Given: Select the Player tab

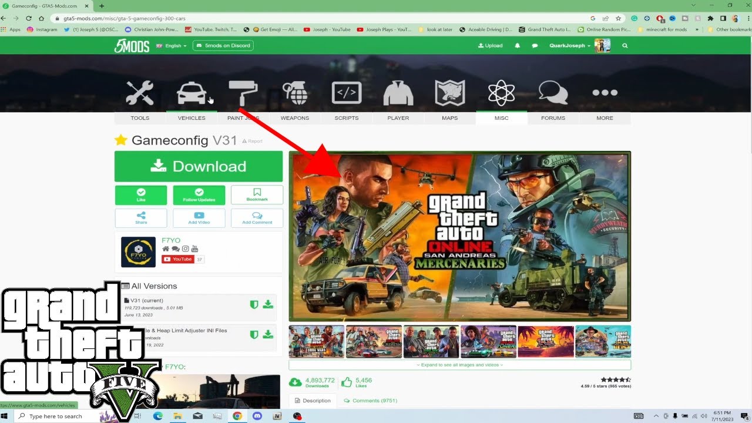Looking at the screenshot, I should coord(398,118).
